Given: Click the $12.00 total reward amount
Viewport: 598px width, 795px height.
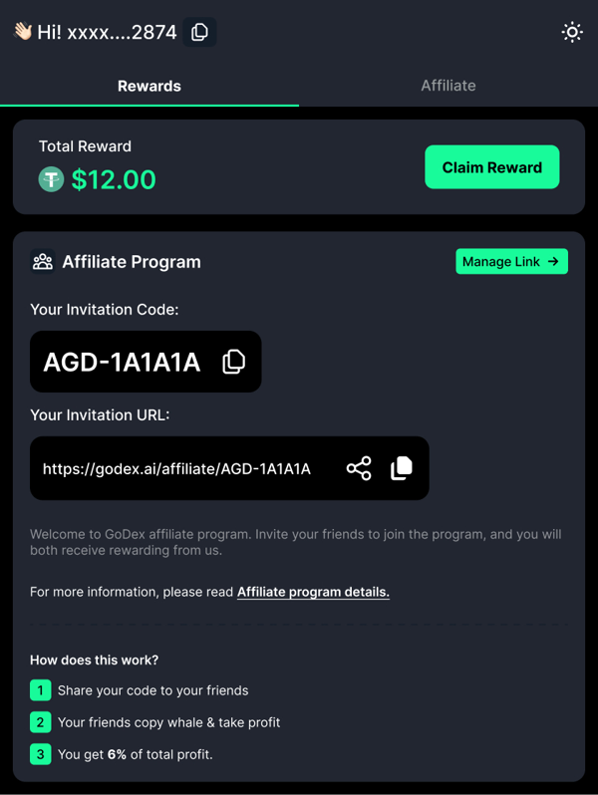Looking at the screenshot, I should point(114,179).
